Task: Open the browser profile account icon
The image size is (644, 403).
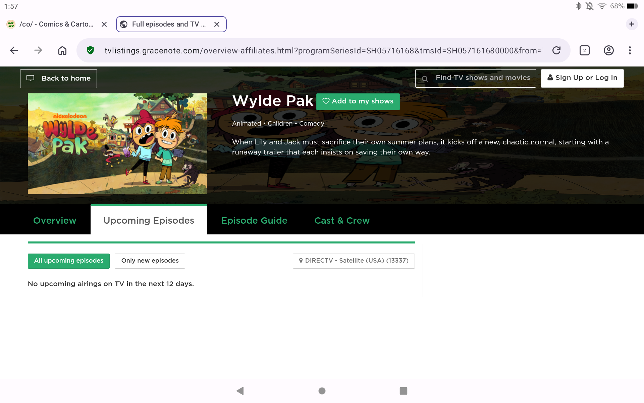Action: click(x=608, y=50)
